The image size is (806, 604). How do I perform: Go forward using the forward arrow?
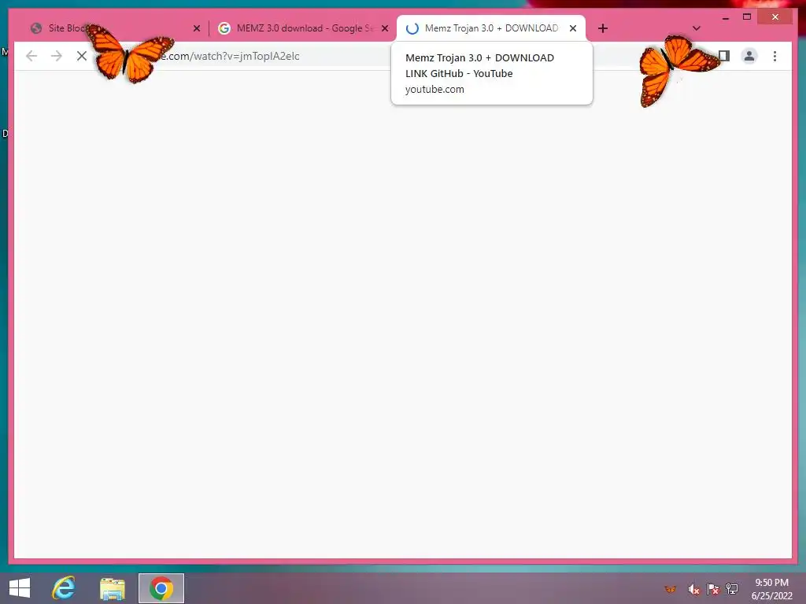click(x=57, y=56)
